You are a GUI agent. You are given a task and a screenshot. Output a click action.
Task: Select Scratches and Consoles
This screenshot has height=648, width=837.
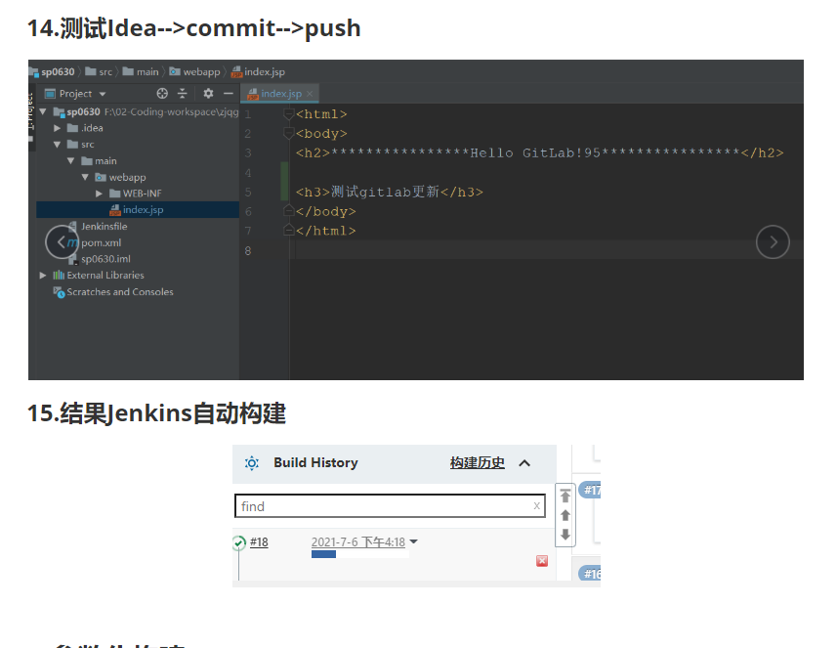click(119, 291)
